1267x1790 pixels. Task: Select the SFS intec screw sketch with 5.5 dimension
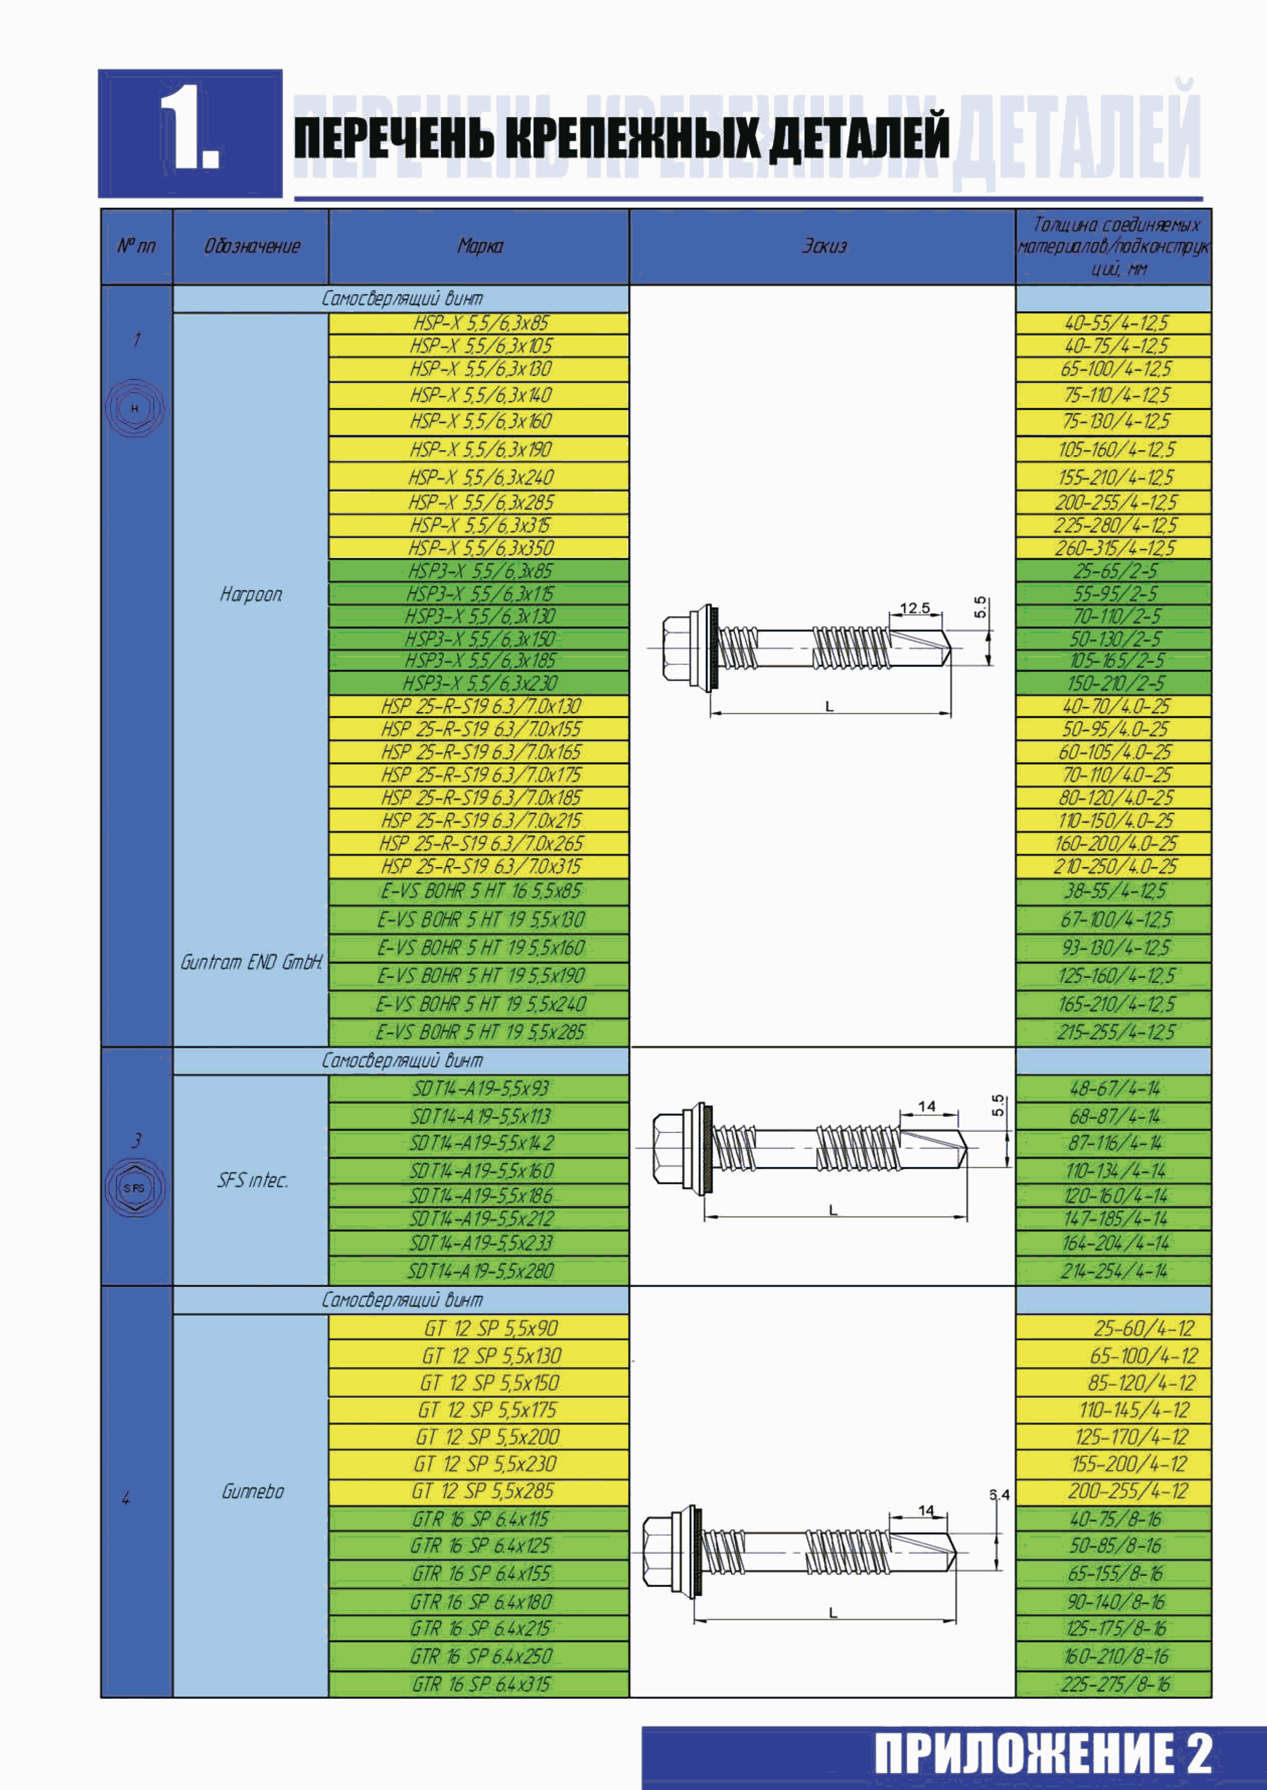(823, 1158)
